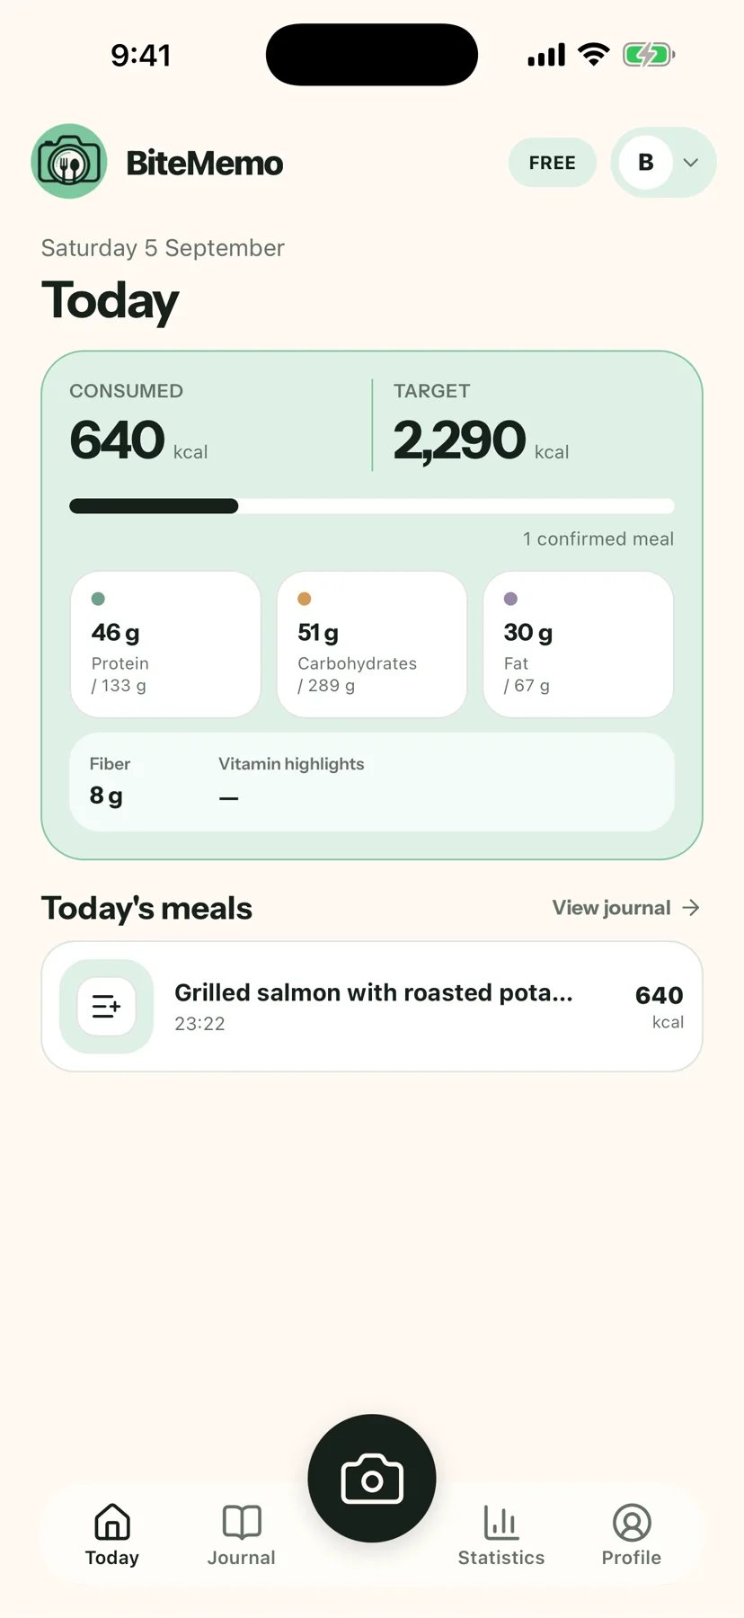Open the Journal book icon
The image size is (744, 1618).
point(242,1522)
